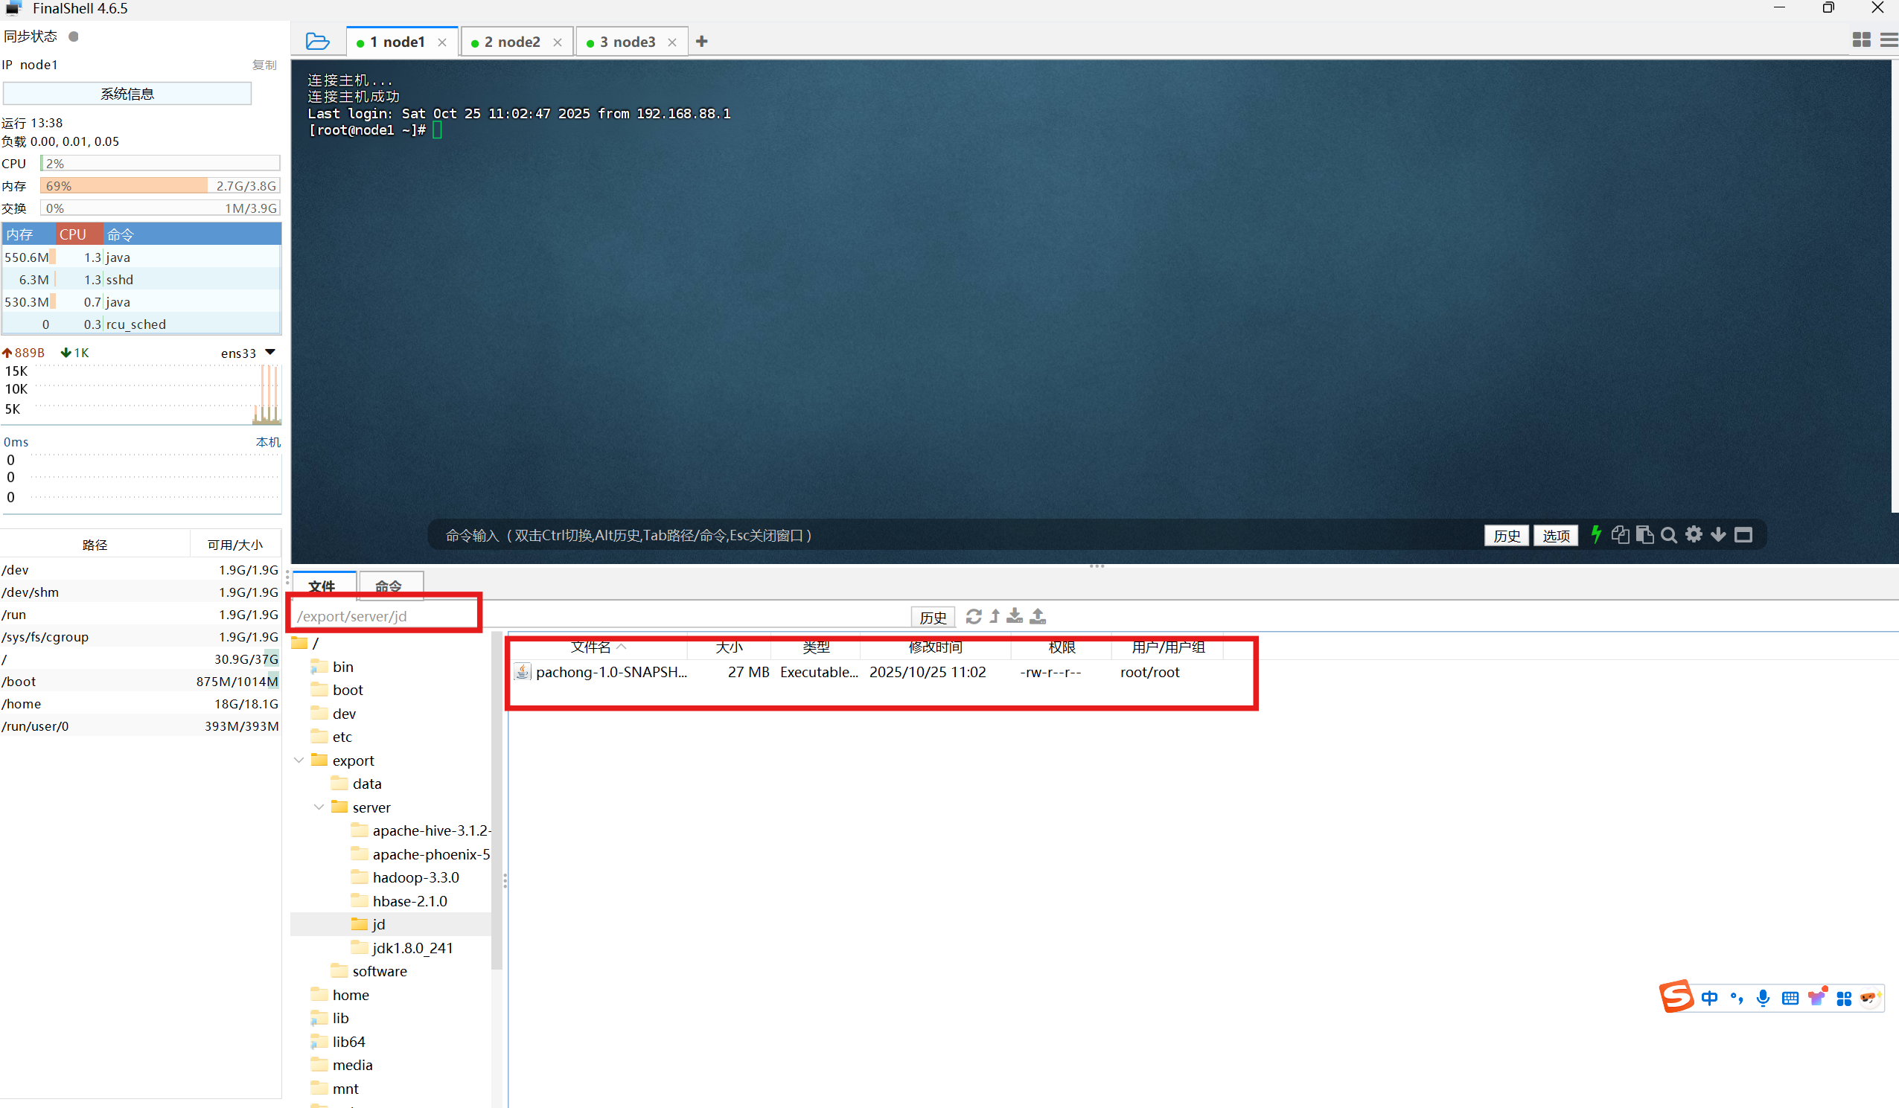Click the green lightning quick command icon
This screenshot has width=1899, height=1108.
[x=1595, y=534]
